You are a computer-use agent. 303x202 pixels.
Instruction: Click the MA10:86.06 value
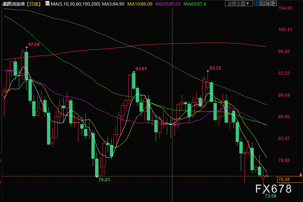coord(140,4)
